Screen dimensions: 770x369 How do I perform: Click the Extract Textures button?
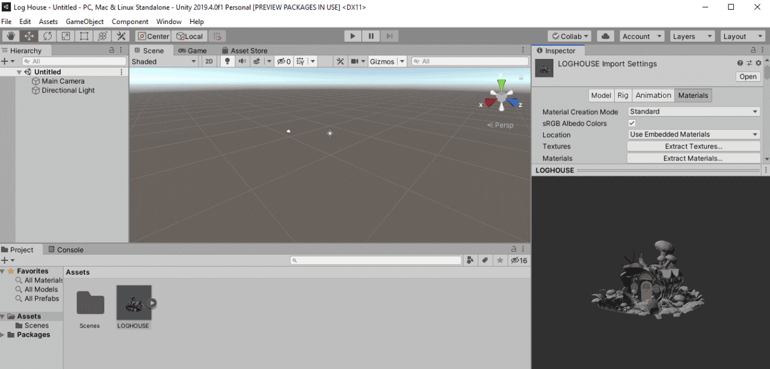tap(693, 146)
